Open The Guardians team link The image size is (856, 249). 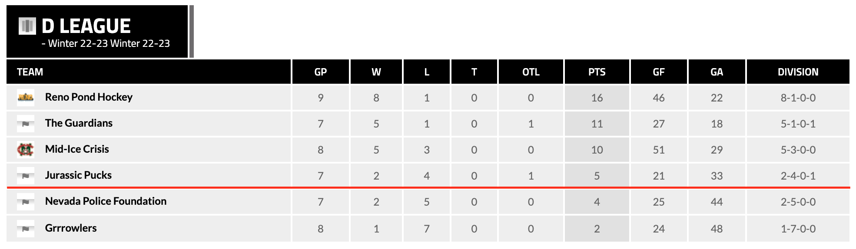point(79,123)
